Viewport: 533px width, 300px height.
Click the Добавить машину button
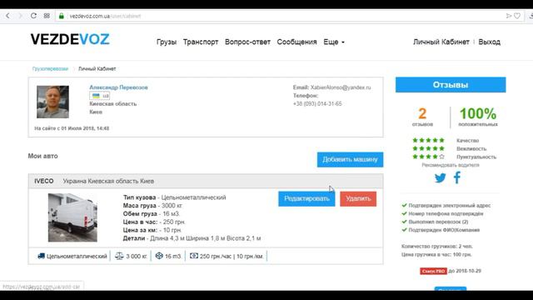pyautogui.click(x=350, y=159)
